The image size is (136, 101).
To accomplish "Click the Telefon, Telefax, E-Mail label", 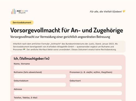I will click(26, 98).
